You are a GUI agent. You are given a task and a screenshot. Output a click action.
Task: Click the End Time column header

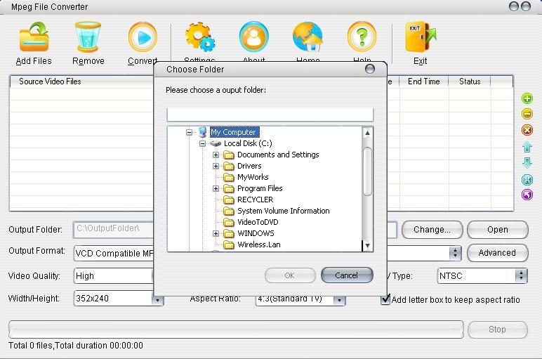424,81
